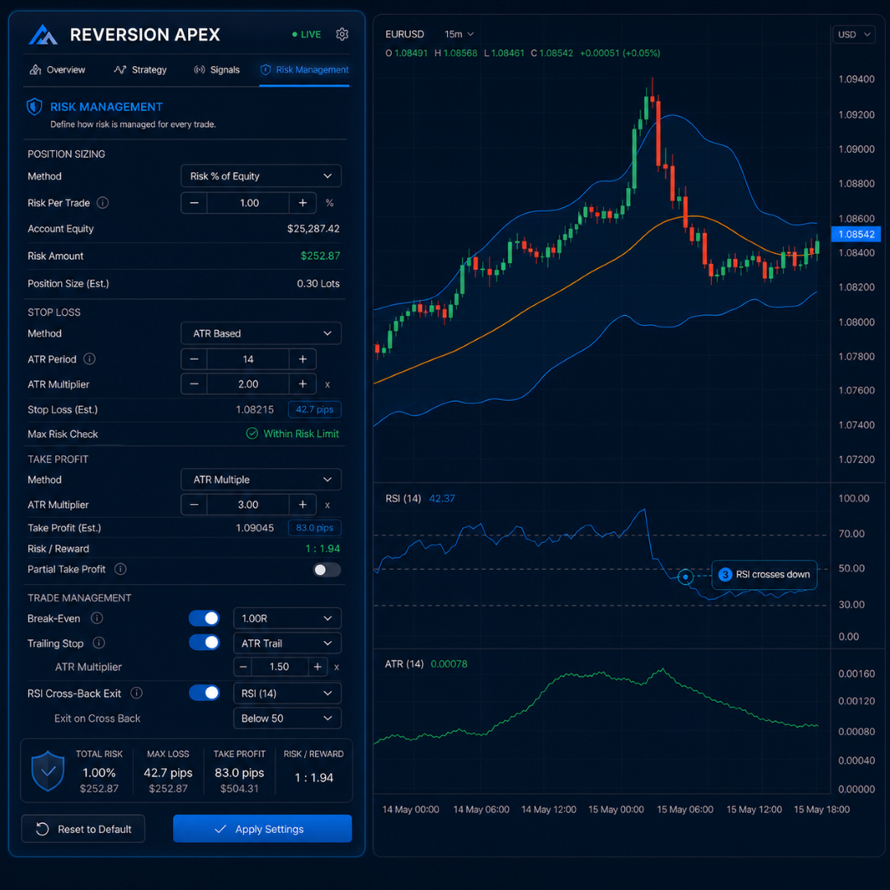Click the 83.0 pips take profit badge

314,528
